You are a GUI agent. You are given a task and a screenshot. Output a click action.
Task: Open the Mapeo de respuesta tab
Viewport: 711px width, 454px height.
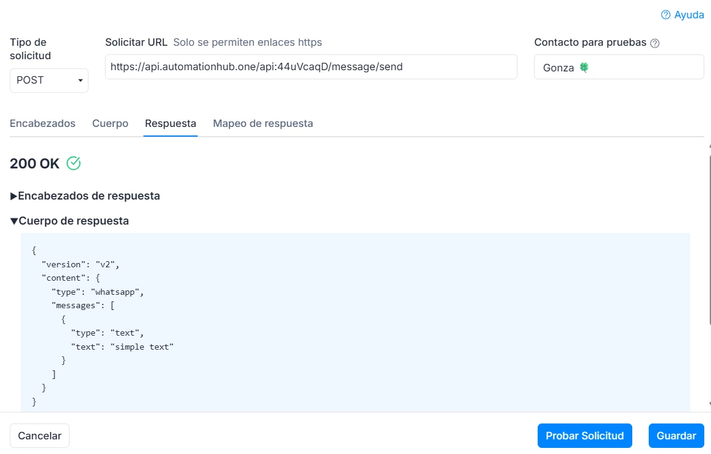(x=263, y=123)
